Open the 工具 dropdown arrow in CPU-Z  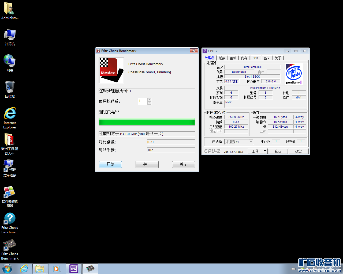265,151
